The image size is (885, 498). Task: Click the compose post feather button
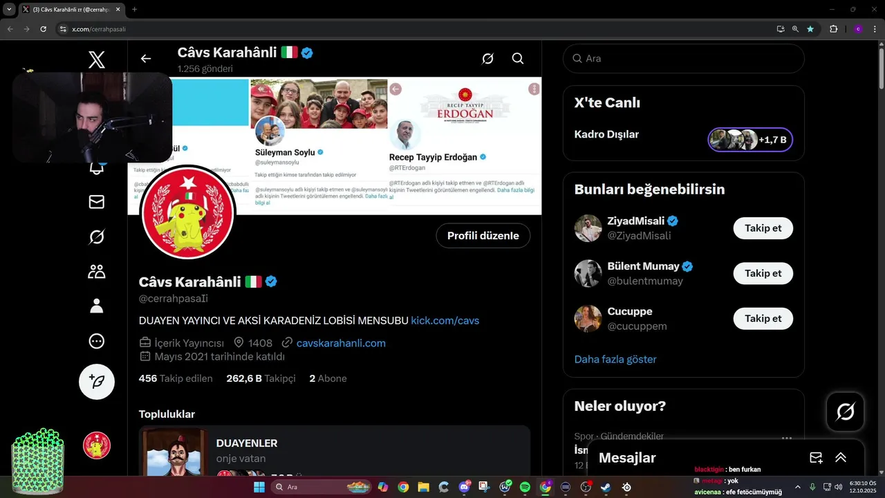coord(97,382)
